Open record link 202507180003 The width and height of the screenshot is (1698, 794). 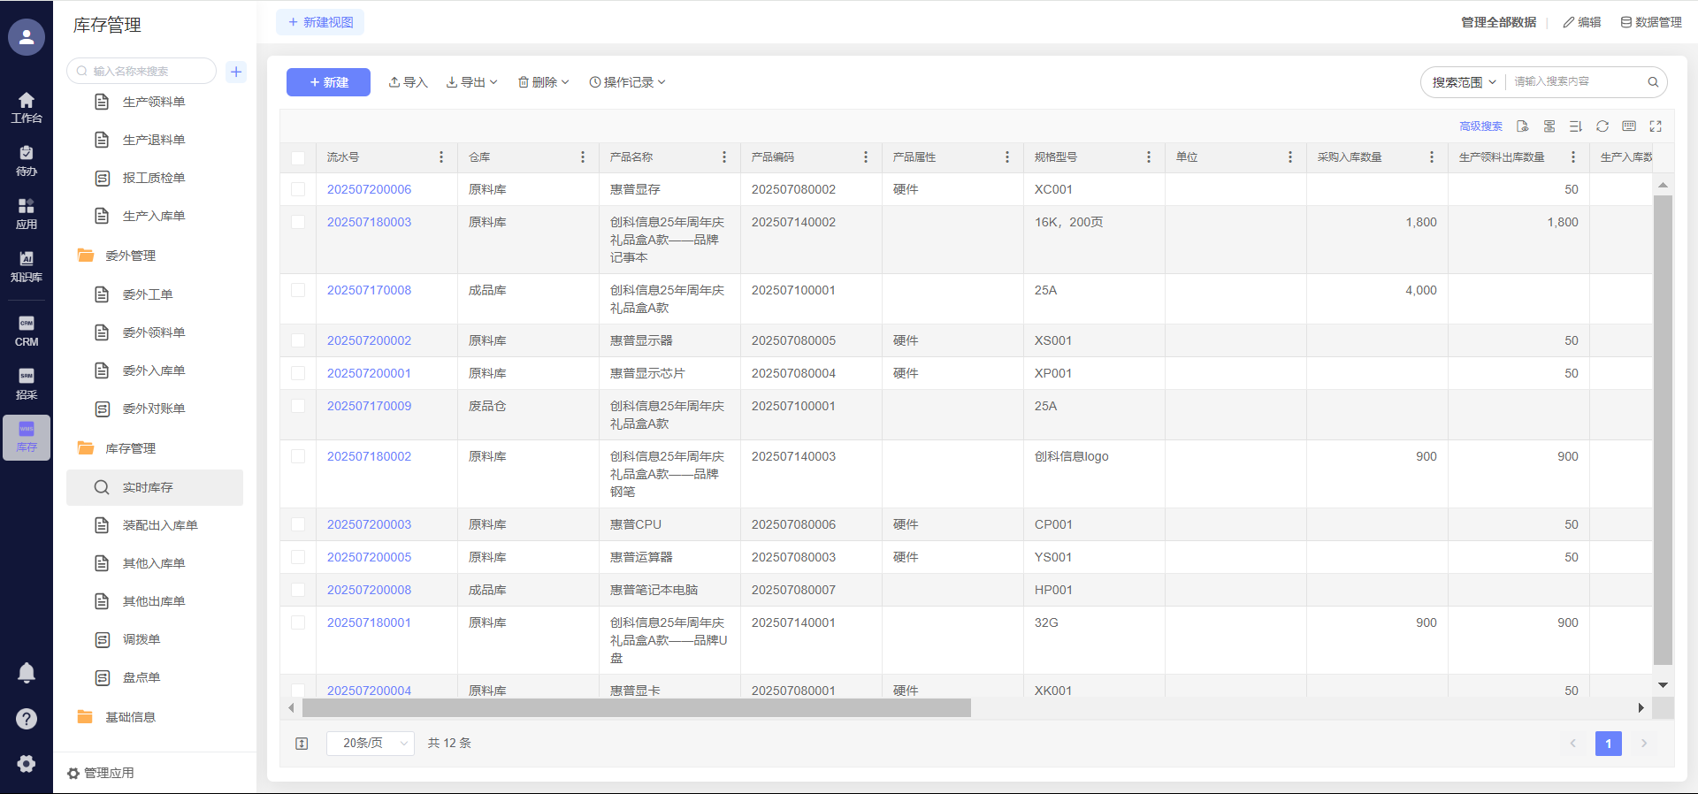coord(369,222)
